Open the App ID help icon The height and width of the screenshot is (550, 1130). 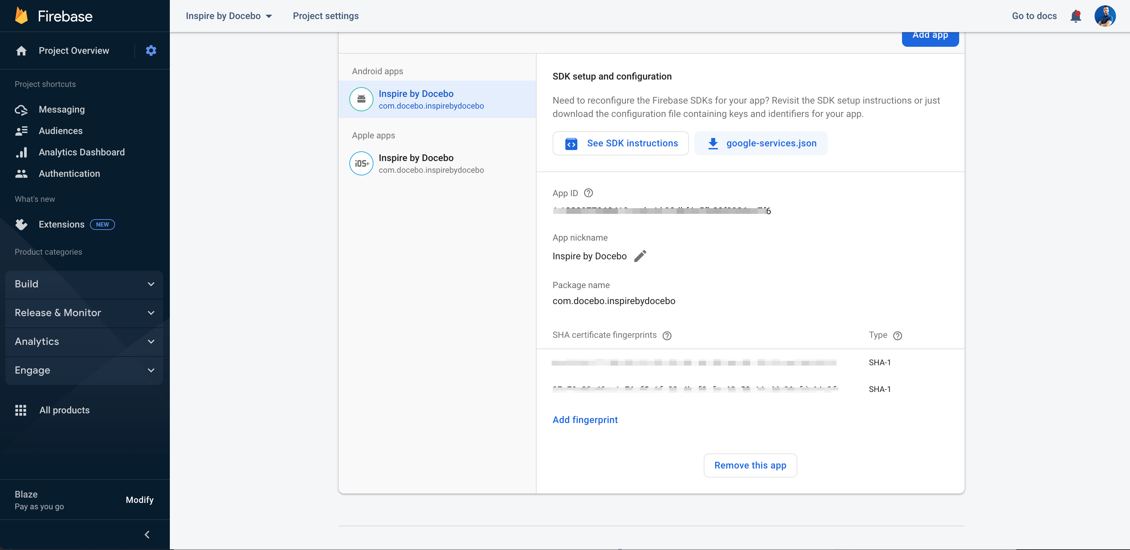[589, 193]
